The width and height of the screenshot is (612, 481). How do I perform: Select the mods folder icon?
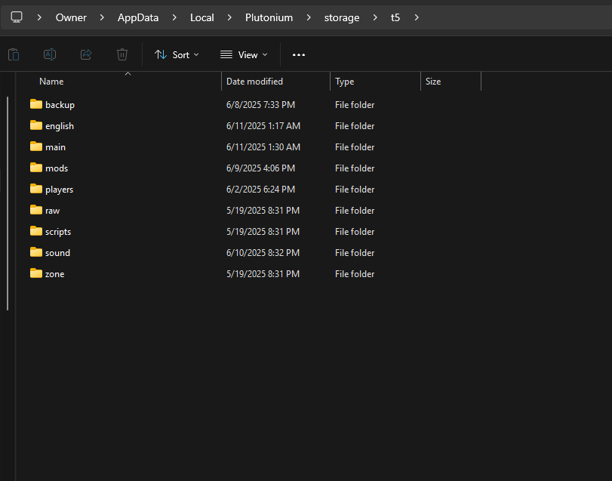pyautogui.click(x=36, y=168)
